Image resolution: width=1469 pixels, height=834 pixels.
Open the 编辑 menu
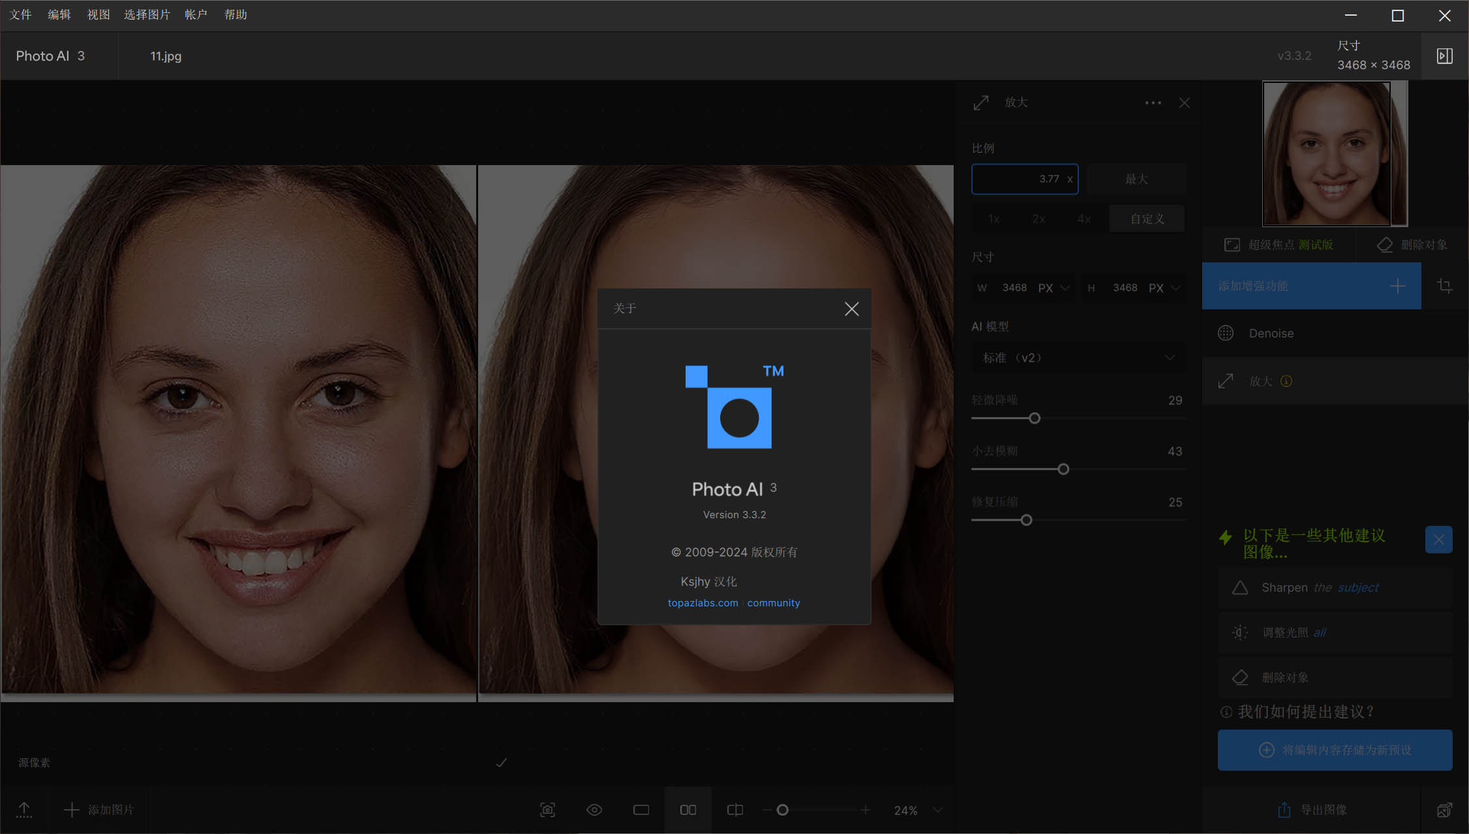point(59,14)
